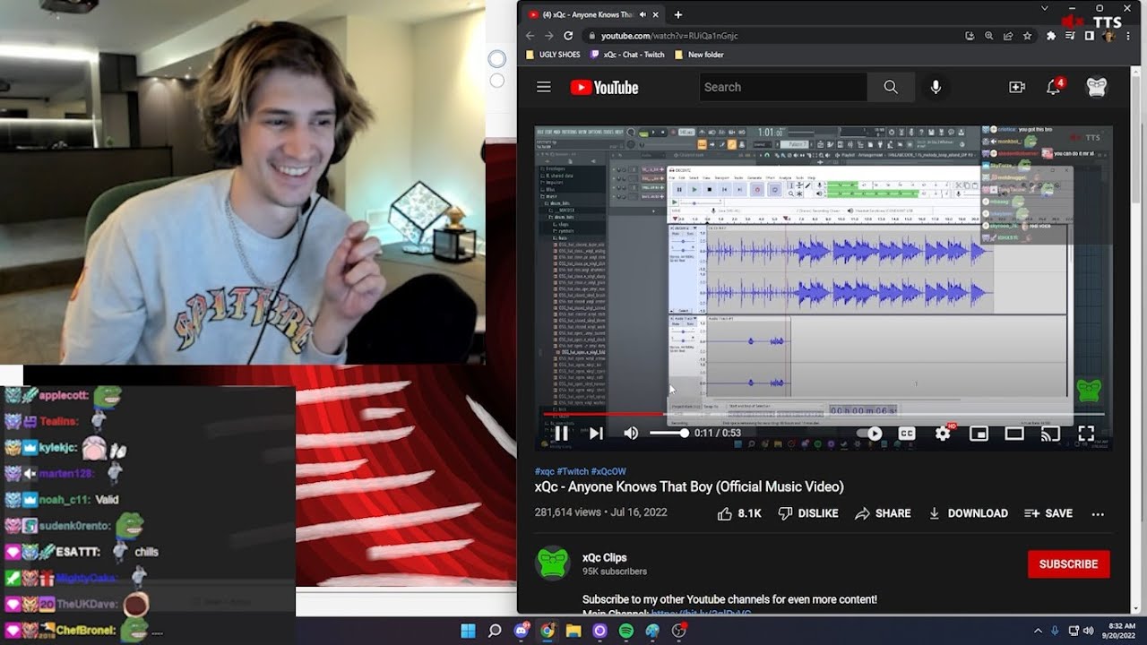This screenshot has height=645, width=1147.
Task: Click the SHARE button
Action: click(883, 513)
